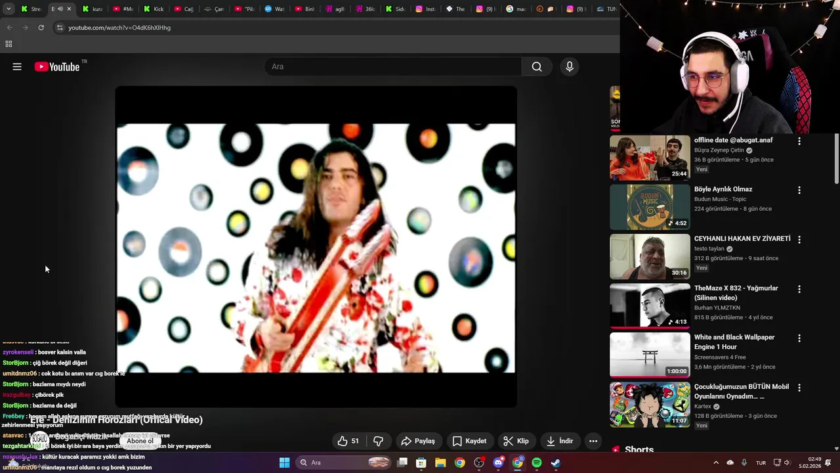This screenshot has width=840, height=473.
Task: Open the 'offline date @abugat.anaf' thumbnail
Action: pos(650,158)
